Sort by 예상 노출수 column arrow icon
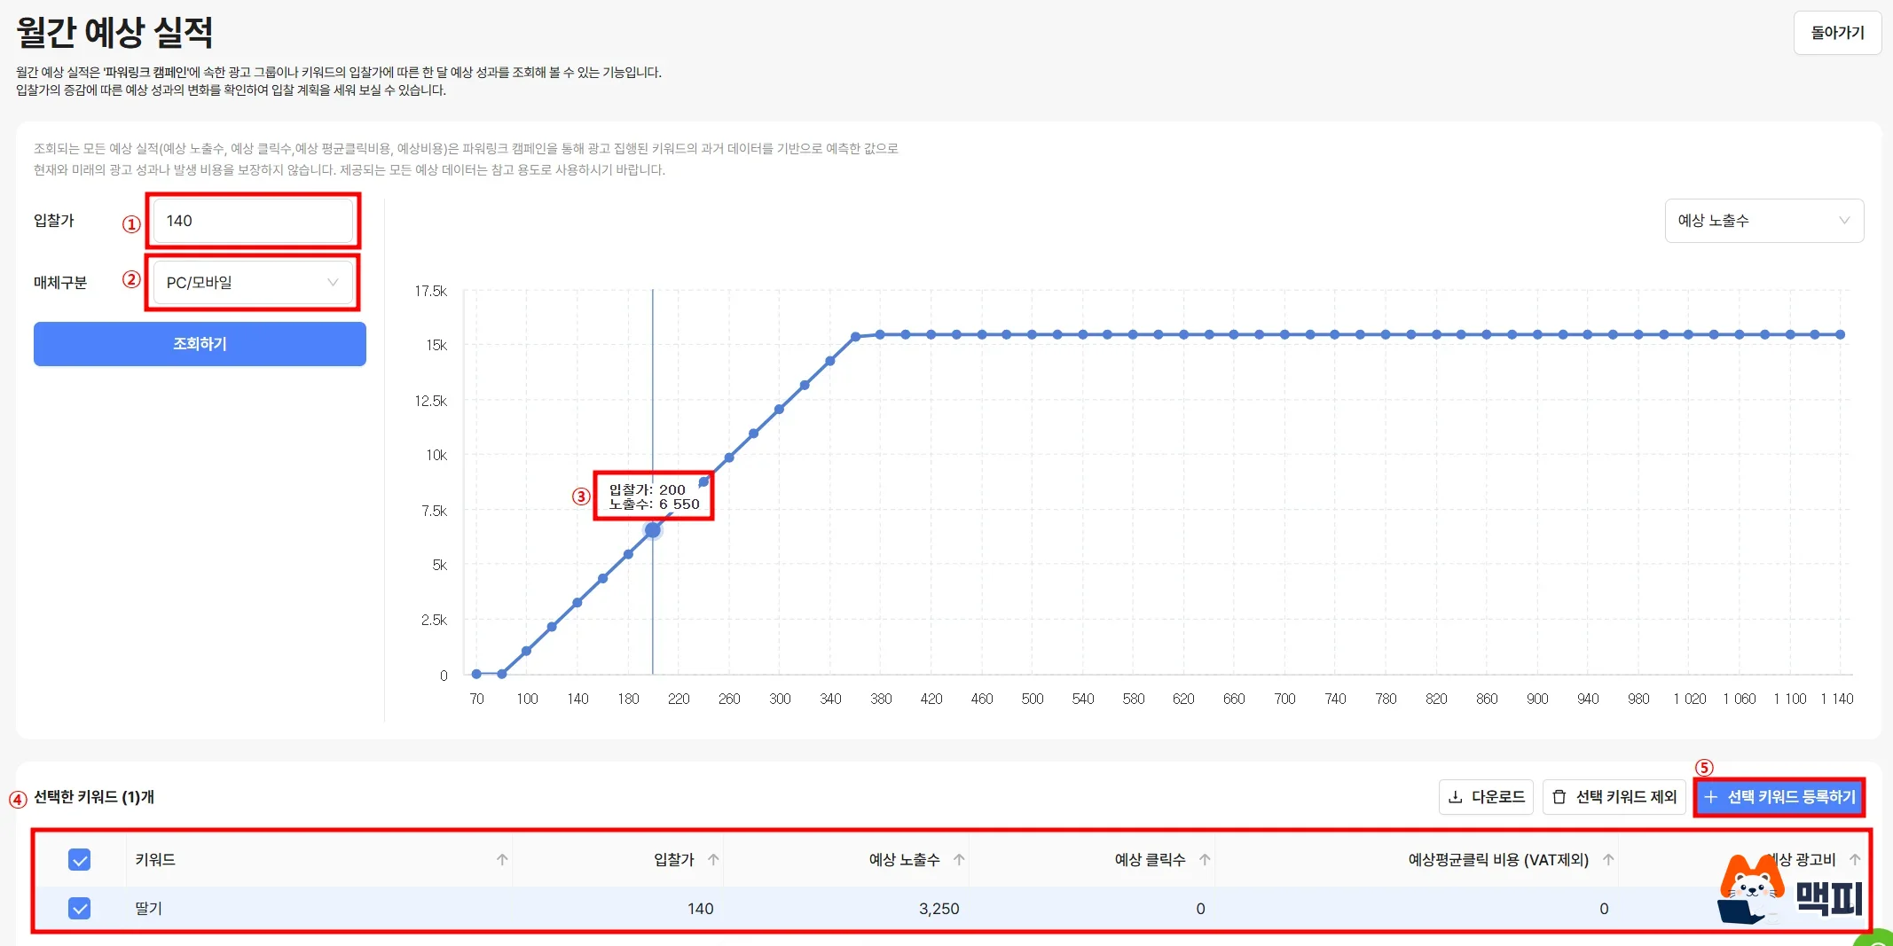The image size is (1893, 946). click(x=959, y=860)
